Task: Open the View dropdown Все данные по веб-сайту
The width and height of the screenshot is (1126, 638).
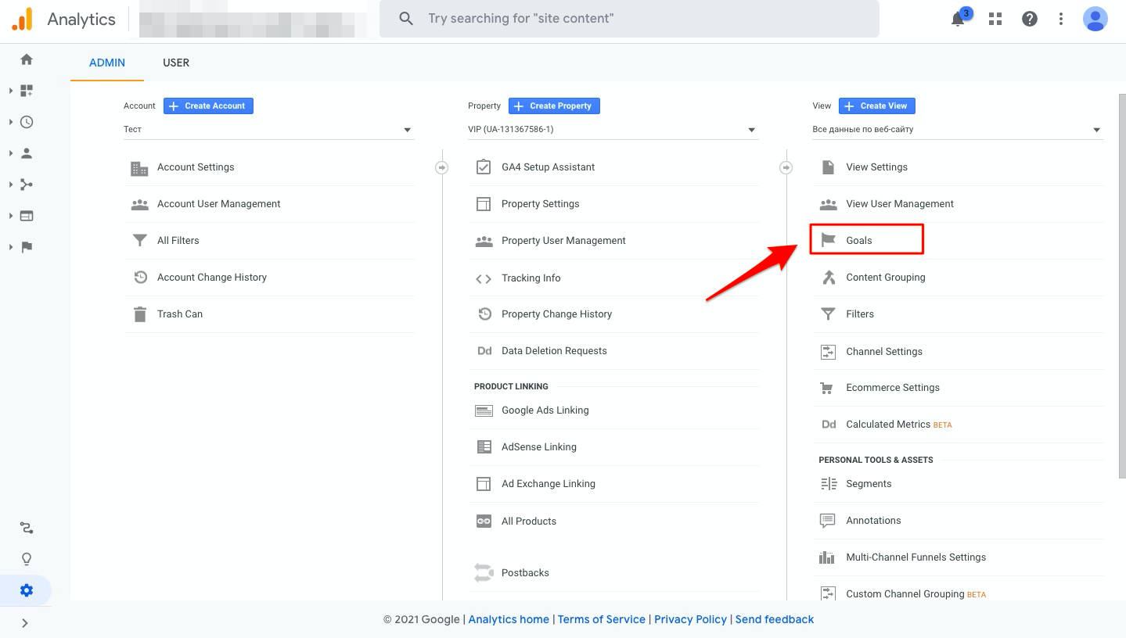Action: pyautogui.click(x=958, y=130)
